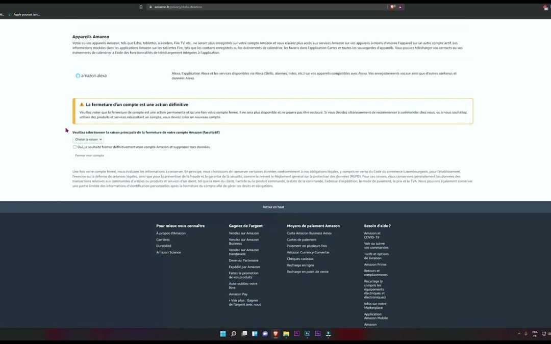Open 'Retours et remplacements' footer link
This screenshot has height=344, width=551.
click(x=375, y=273)
